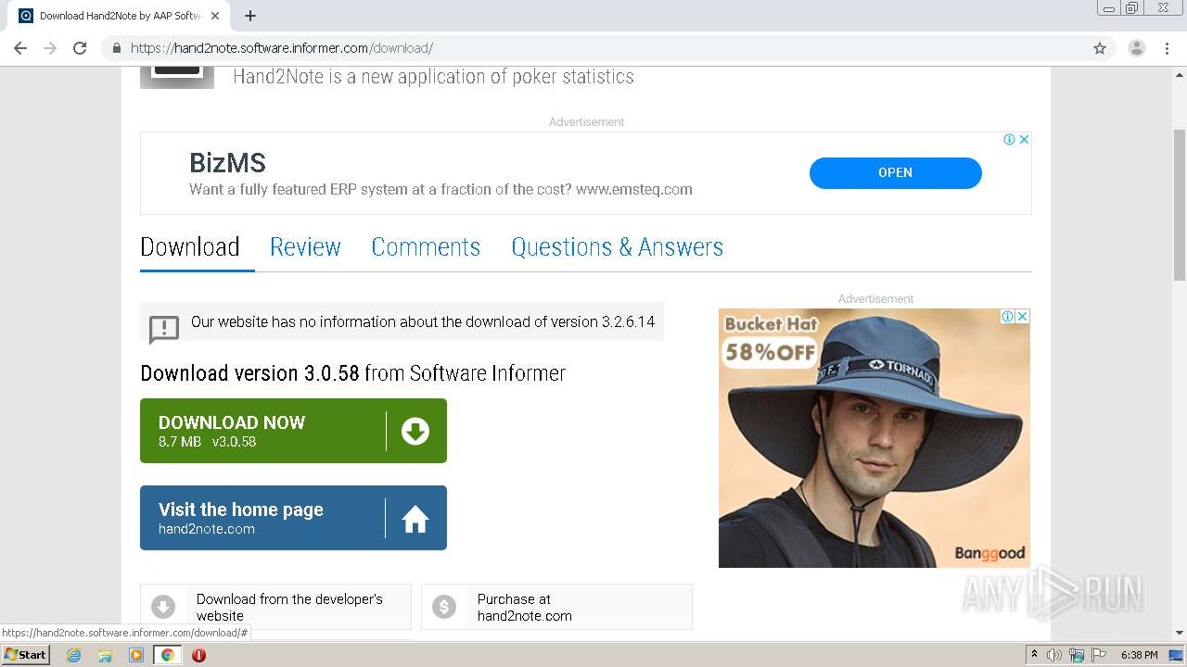1187x667 pixels.
Task: Open the BizMS ad headline
Action: (227, 163)
